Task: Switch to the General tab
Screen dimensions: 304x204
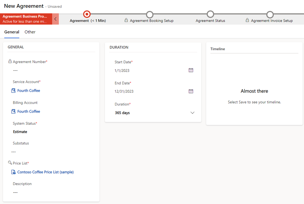Action: tap(12, 32)
